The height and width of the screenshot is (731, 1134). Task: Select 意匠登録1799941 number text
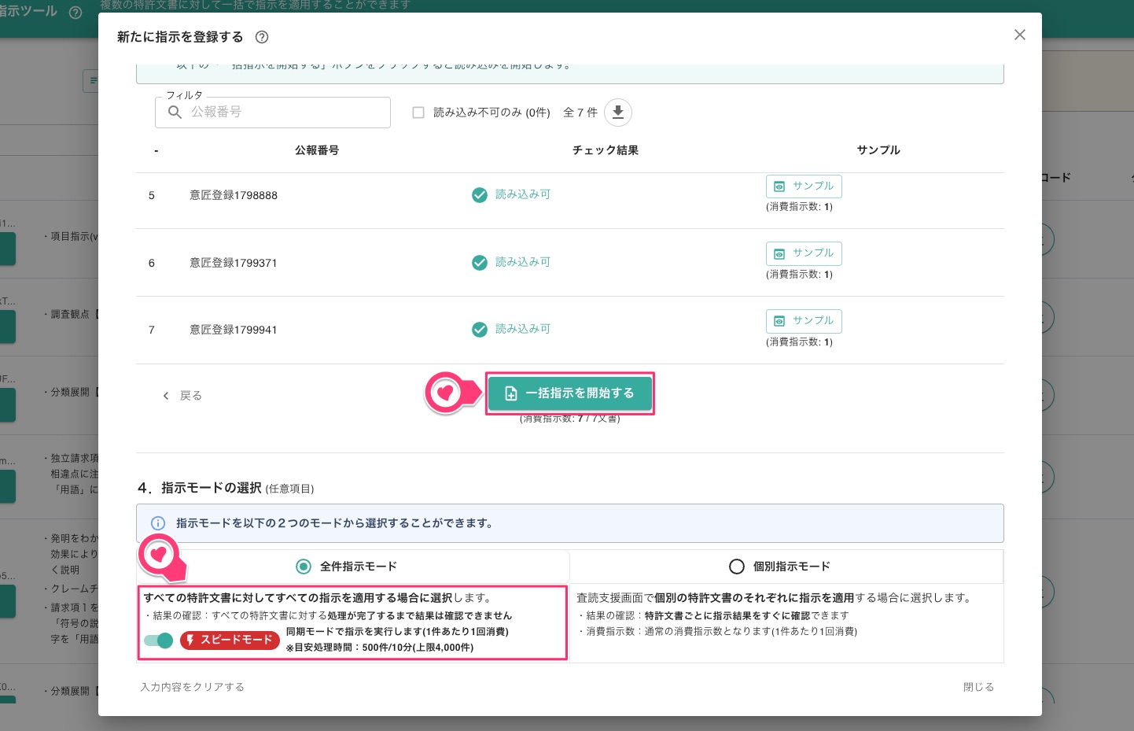234,330
